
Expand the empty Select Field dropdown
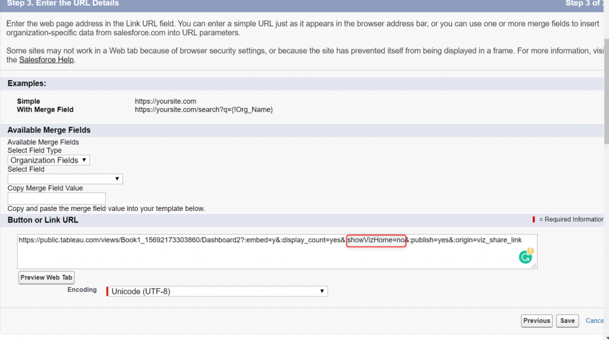click(x=65, y=179)
